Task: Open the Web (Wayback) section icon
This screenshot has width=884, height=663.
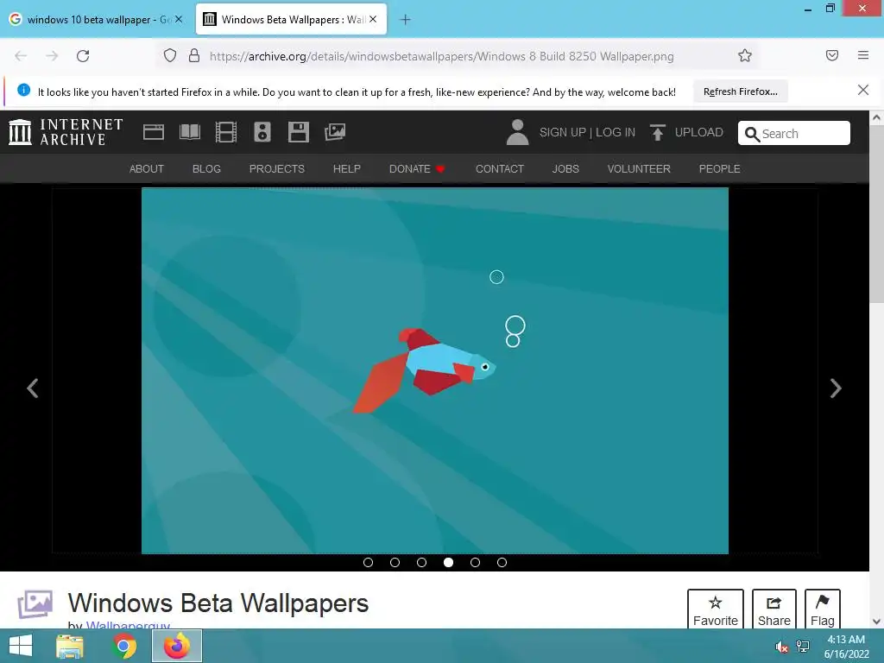Action: tap(154, 132)
